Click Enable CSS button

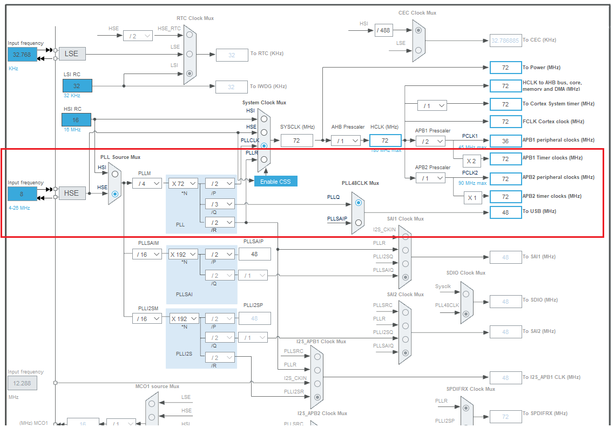tap(276, 181)
